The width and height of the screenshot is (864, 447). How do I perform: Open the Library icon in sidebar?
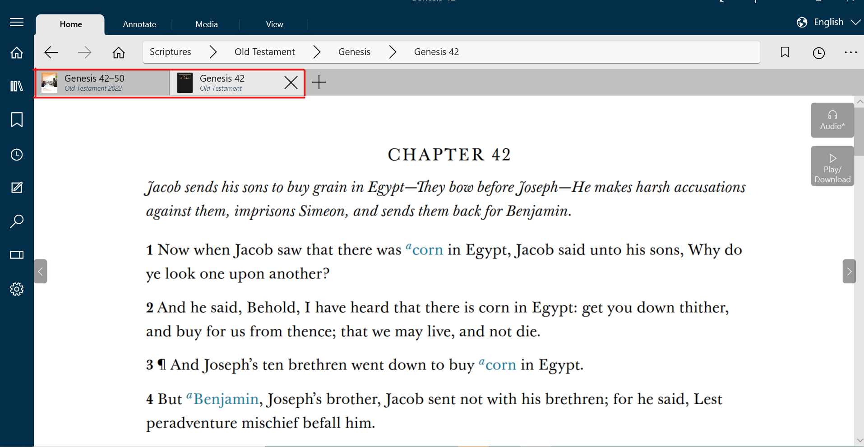(x=17, y=86)
